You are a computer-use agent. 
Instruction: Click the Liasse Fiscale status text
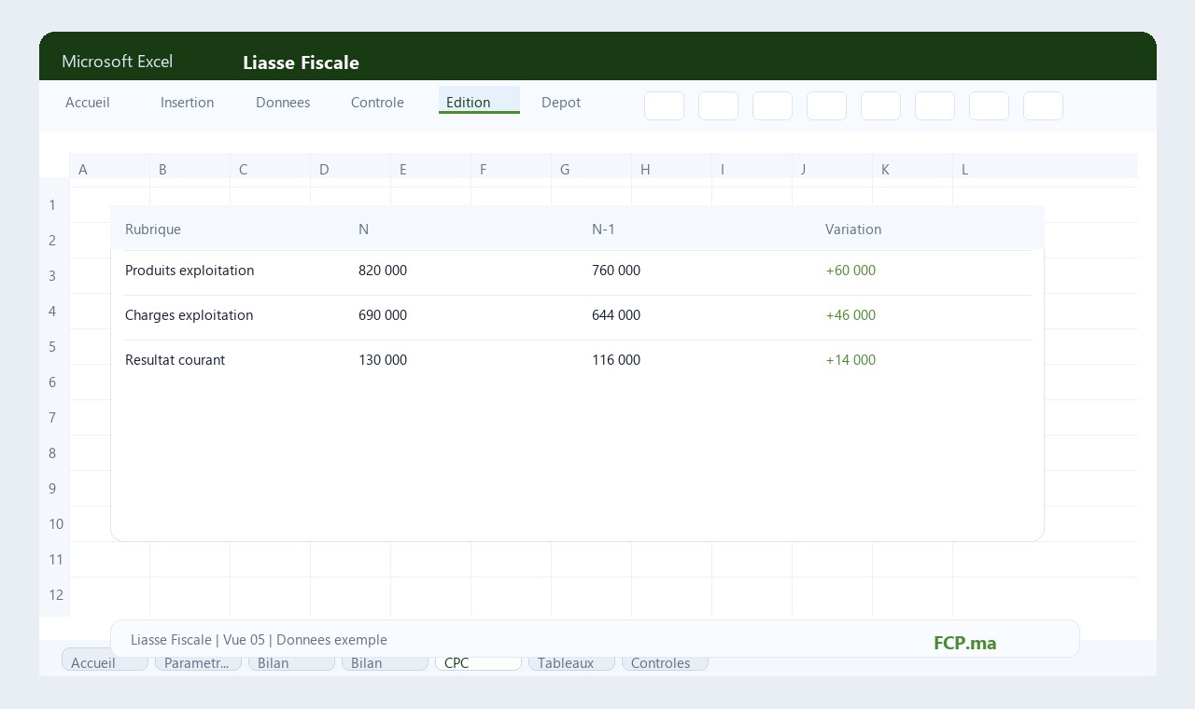259,640
